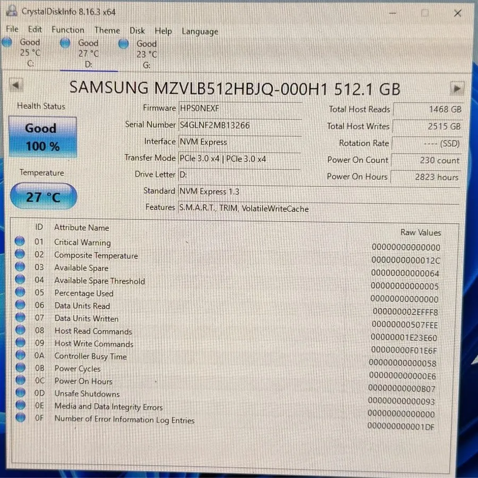Select the Unsafe Shutdowns attribute name
Screen dimensions: 478x478
click(x=87, y=393)
